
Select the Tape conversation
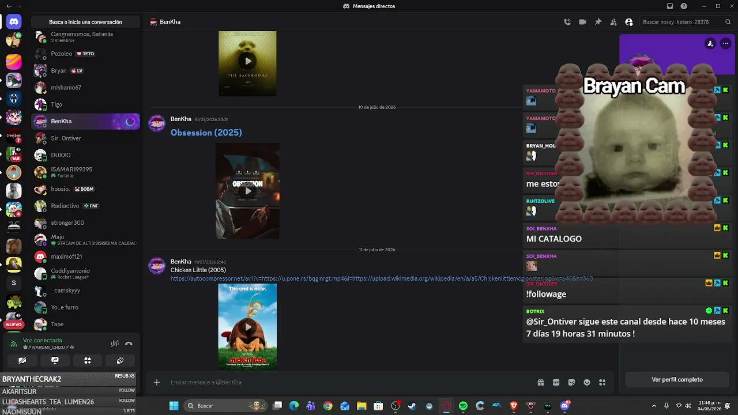85,324
